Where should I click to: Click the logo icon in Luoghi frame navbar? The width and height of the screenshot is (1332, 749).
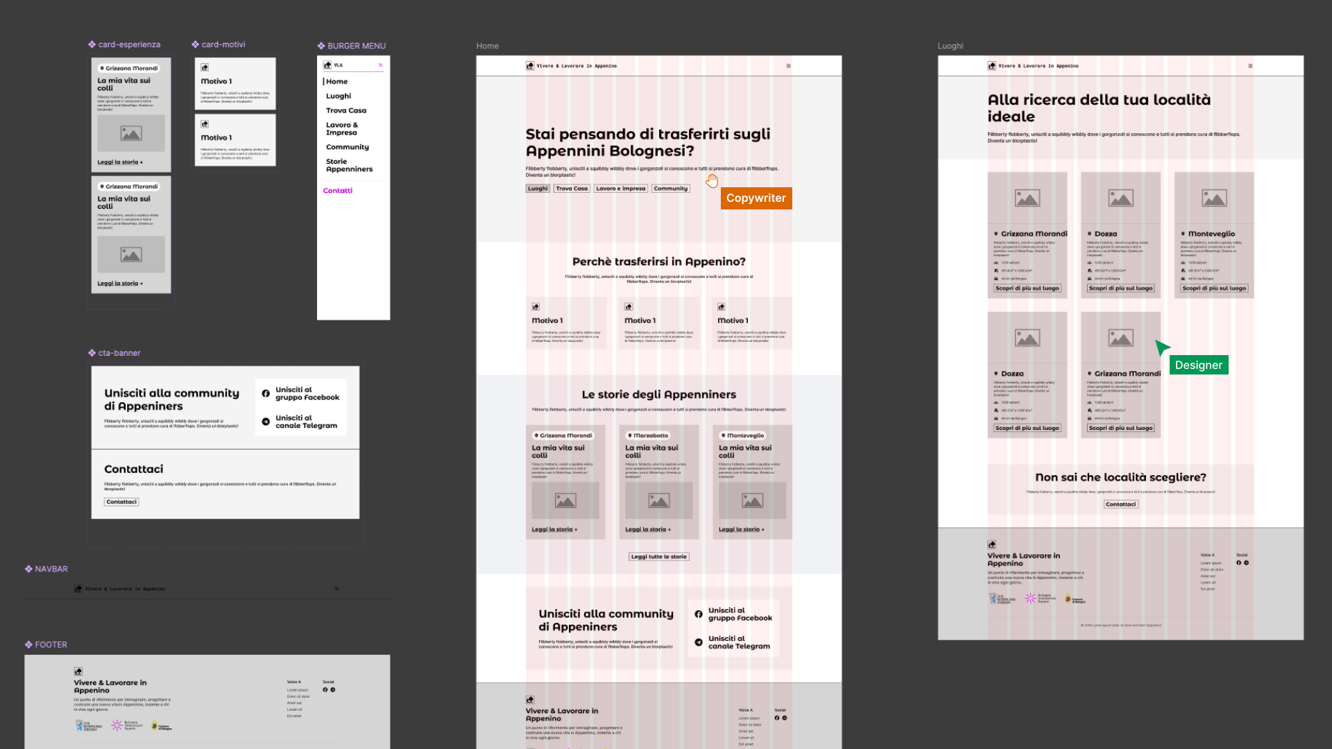tap(992, 66)
